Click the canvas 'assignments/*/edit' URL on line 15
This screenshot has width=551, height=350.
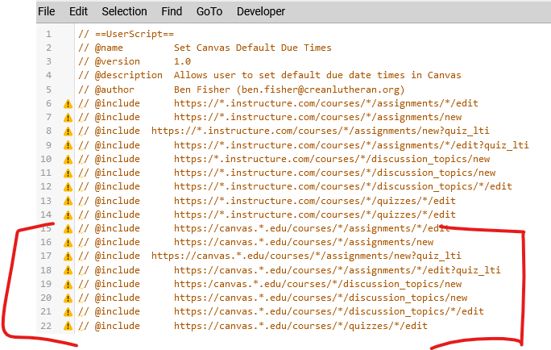tap(312, 228)
